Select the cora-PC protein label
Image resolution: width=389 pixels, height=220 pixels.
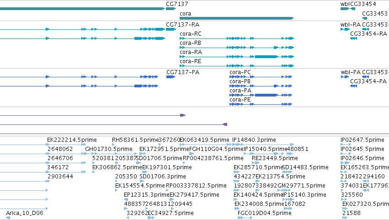pos(240,72)
